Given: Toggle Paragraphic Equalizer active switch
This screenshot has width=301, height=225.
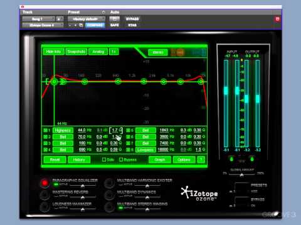Looking at the screenshot, I should click(56, 184).
